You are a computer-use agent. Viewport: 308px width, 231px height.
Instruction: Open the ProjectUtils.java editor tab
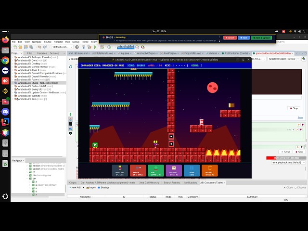coord(192,53)
